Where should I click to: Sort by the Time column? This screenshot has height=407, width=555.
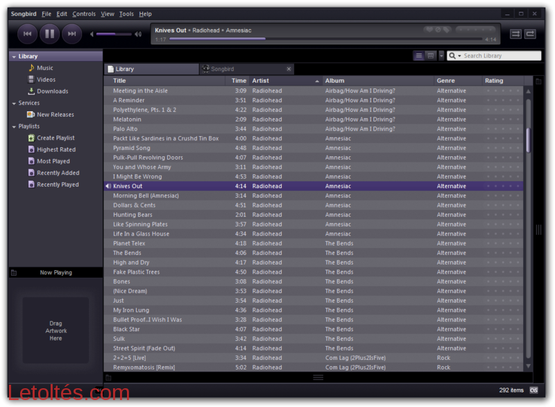point(237,81)
